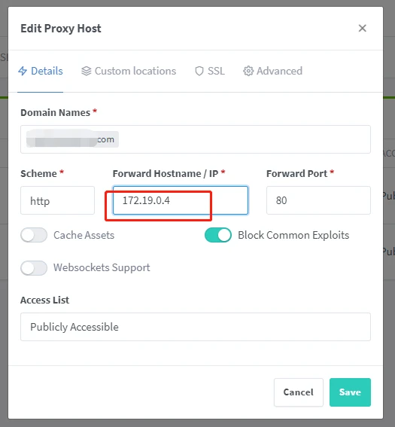Screen dimensions: 395x427
Task: Click the Cancel button
Action: (x=299, y=392)
